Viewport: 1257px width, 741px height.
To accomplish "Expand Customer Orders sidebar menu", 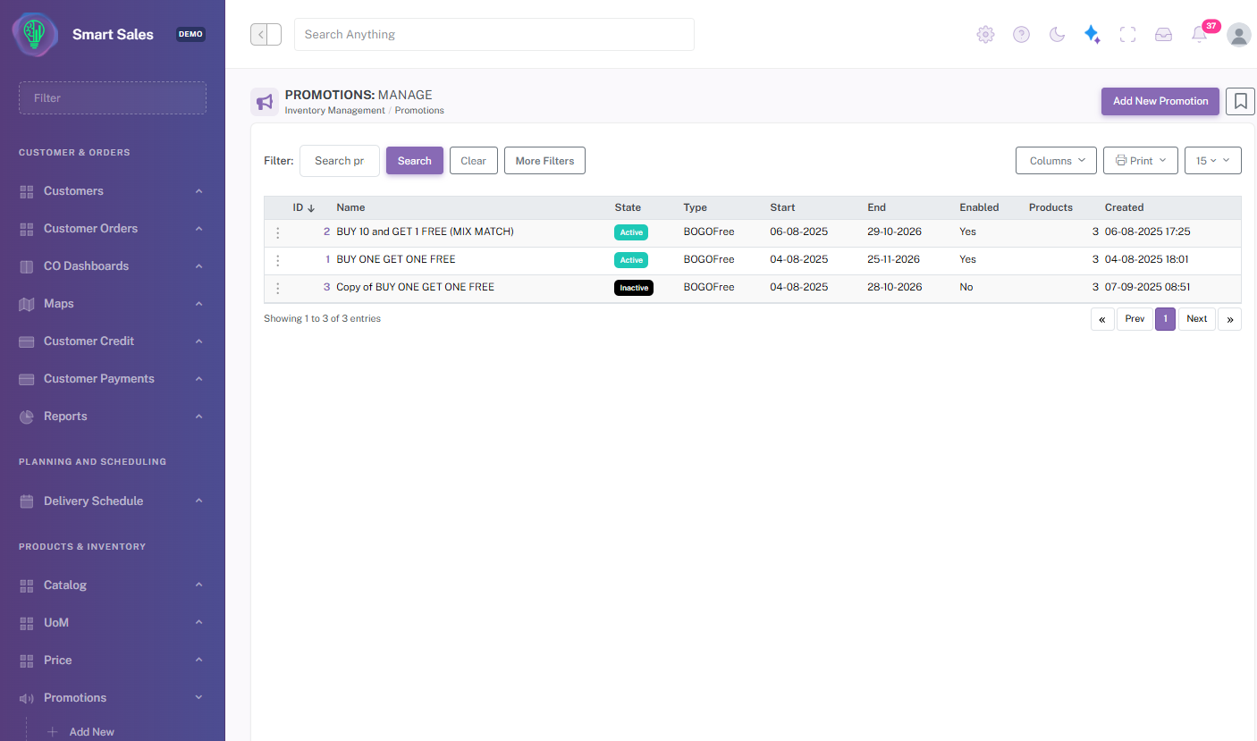I will (x=112, y=229).
